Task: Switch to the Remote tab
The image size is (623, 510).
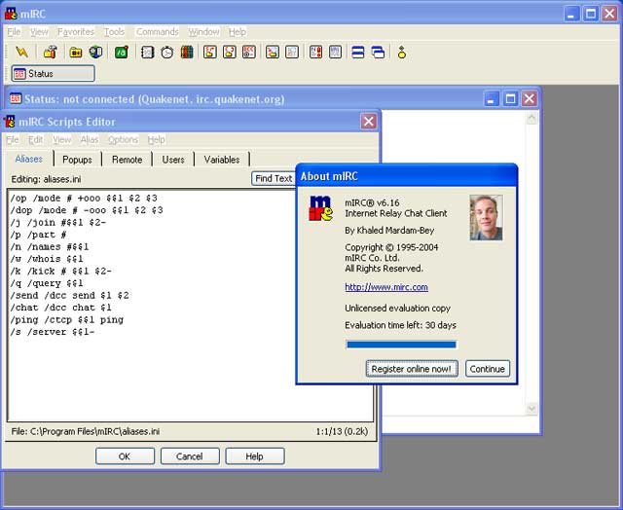Action: [x=127, y=160]
